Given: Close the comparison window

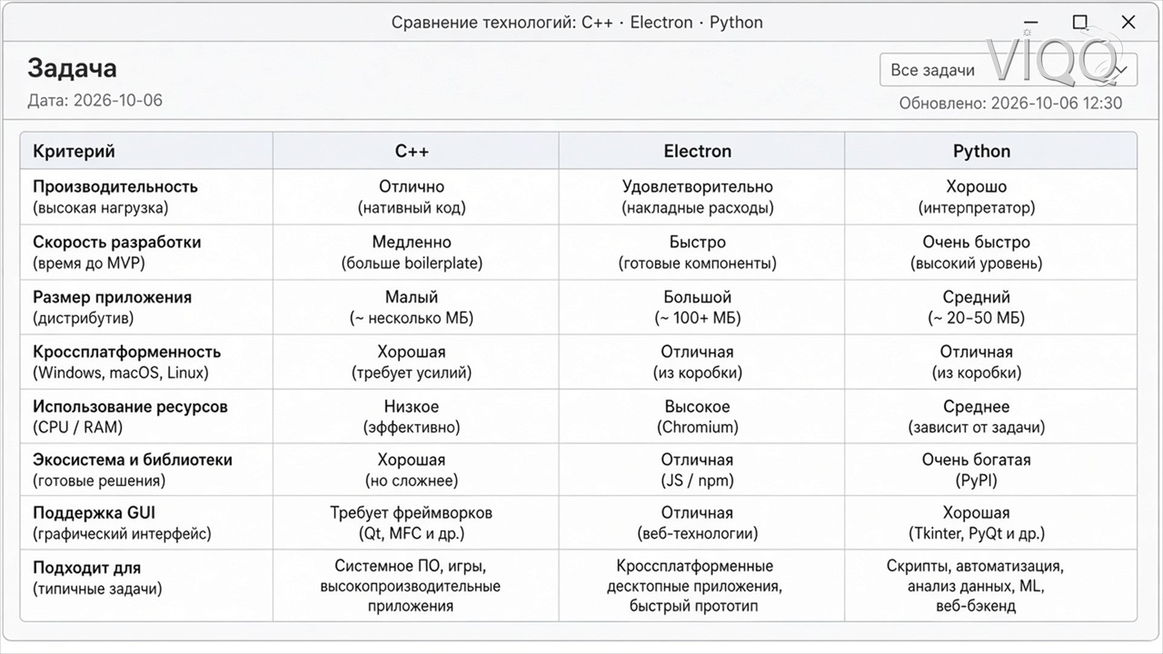Looking at the screenshot, I should coord(1128,22).
